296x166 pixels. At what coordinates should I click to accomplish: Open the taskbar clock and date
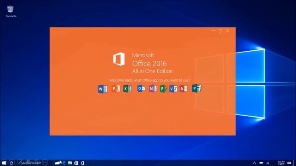281,163
